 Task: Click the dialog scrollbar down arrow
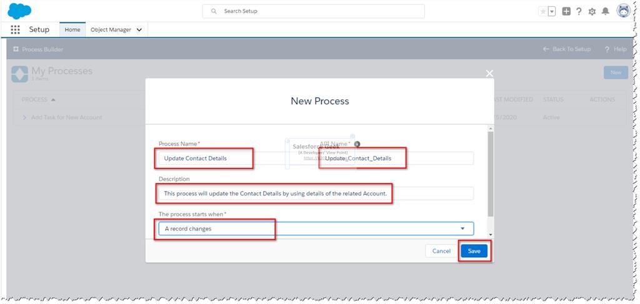pyautogui.click(x=490, y=235)
